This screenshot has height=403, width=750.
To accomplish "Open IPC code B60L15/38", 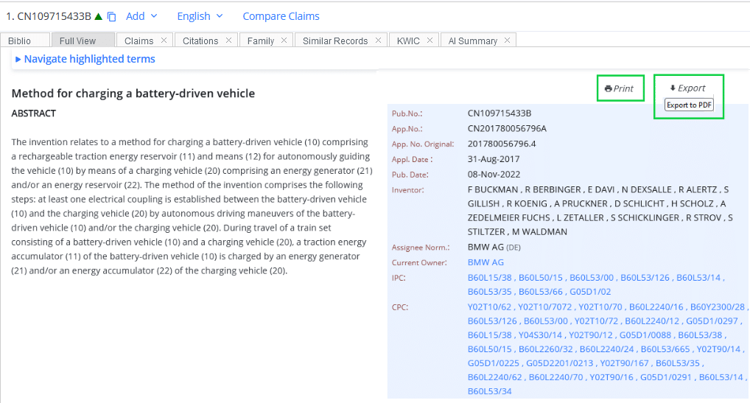I will [x=489, y=278].
